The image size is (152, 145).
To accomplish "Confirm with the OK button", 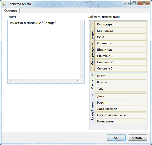I will click(116, 138).
